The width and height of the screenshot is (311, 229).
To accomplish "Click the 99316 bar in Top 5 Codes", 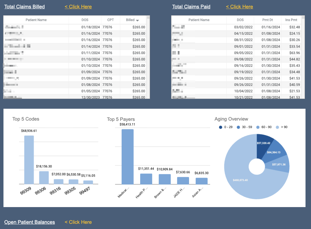I will click(58, 181).
